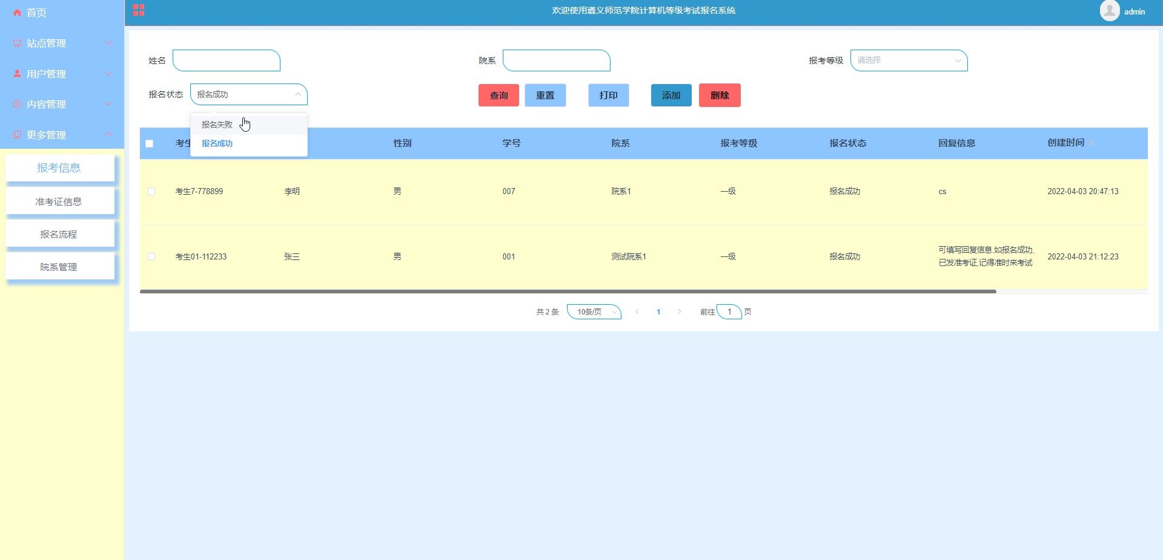Viewport: 1163px width, 560px height.
Task: Go to the previous page arrow
Action: pos(637,311)
